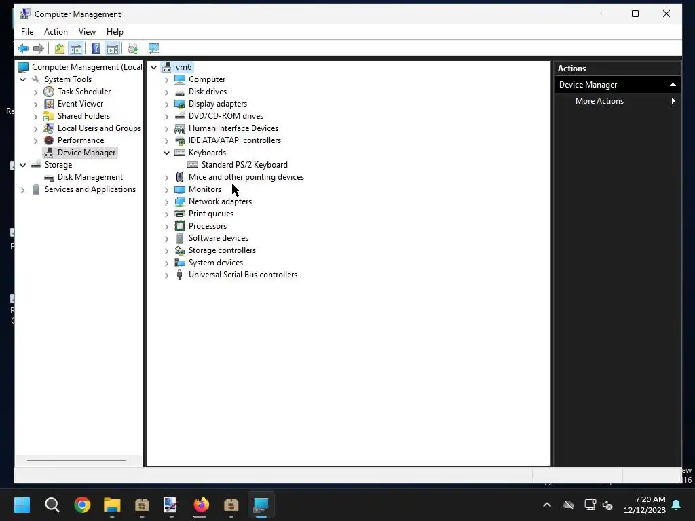Expand the Display adapters category
The image size is (695, 521).
click(167, 104)
